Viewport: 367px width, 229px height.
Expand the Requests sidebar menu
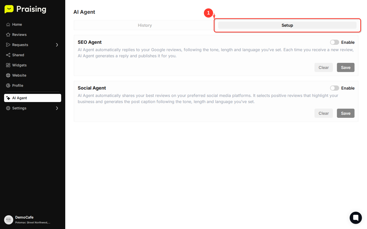[x=57, y=45]
